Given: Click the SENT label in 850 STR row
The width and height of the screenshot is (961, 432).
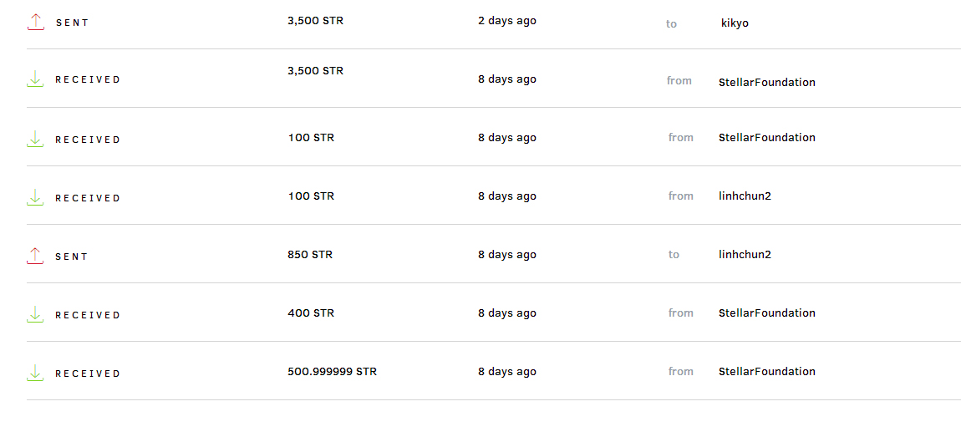Looking at the screenshot, I should pos(72,257).
